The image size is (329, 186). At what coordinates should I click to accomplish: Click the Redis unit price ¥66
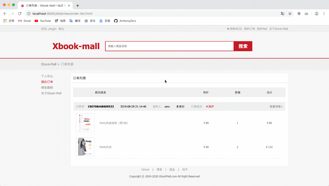click(206, 147)
